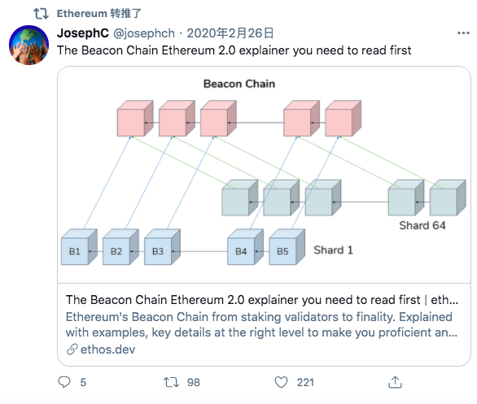Retweet this post via the retweet icon
The image size is (477, 404).
click(x=171, y=382)
